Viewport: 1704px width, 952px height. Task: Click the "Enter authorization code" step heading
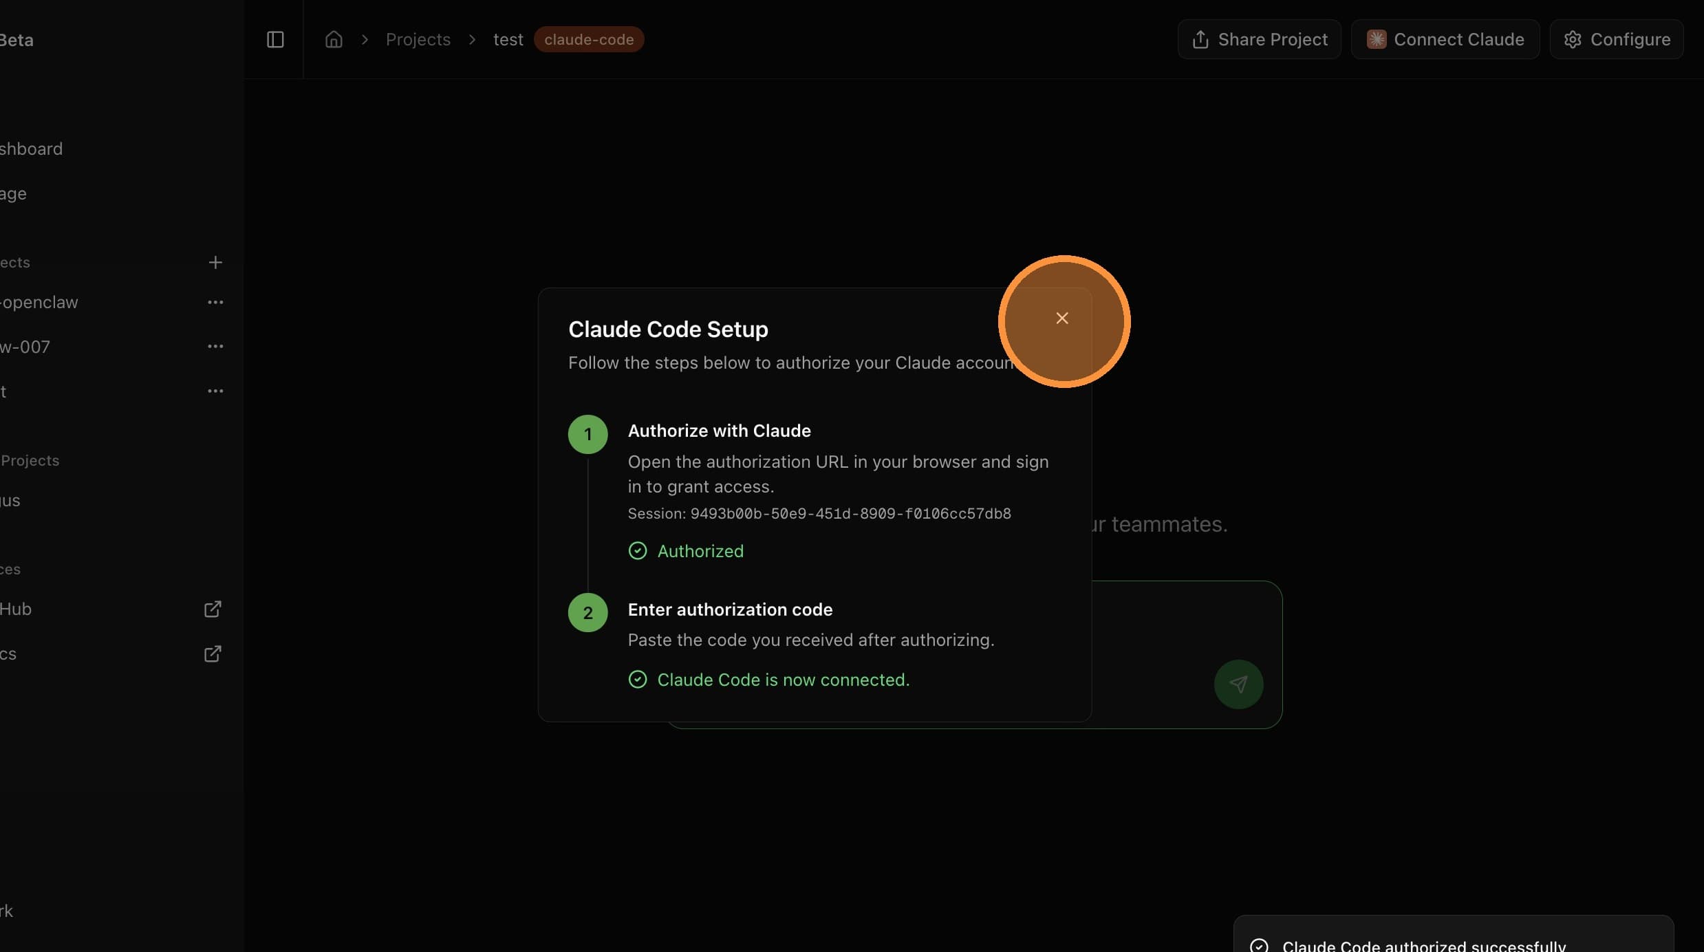tap(730, 610)
